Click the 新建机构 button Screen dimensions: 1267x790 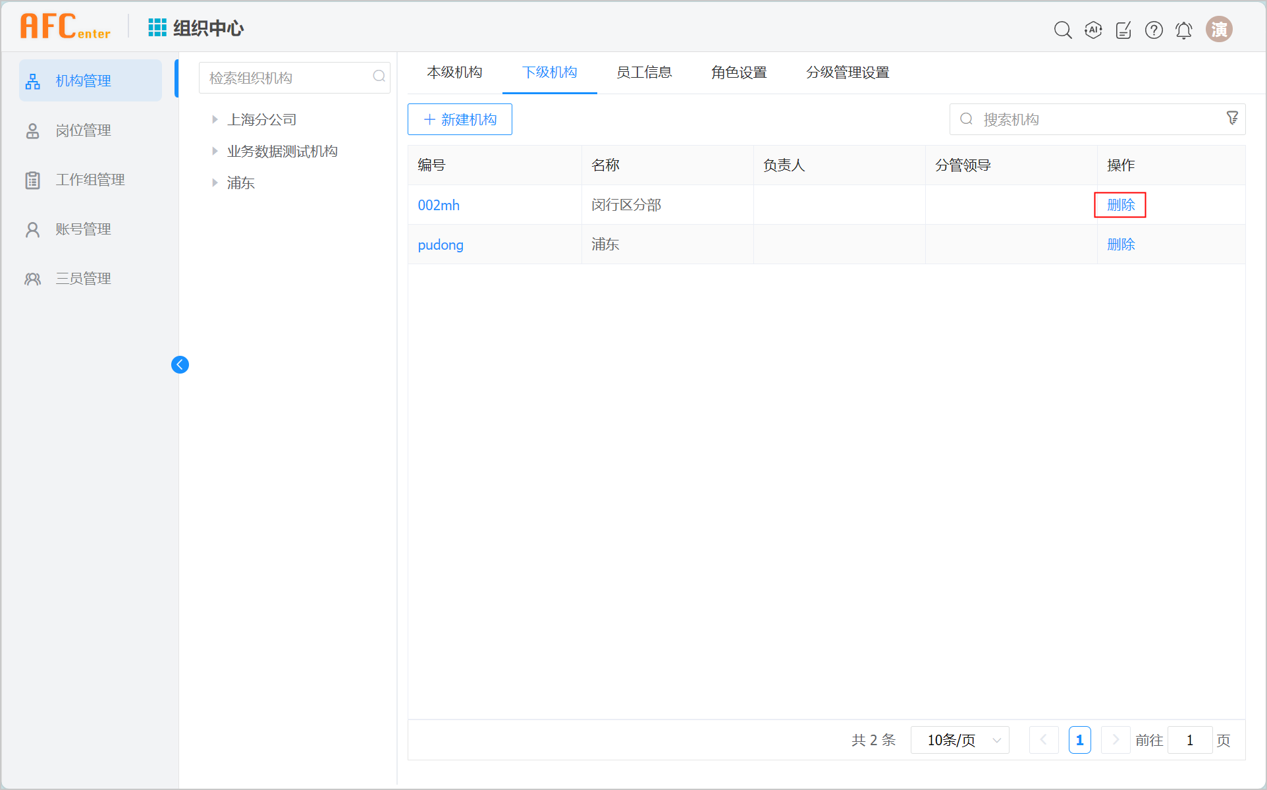pyautogui.click(x=460, y=119)
